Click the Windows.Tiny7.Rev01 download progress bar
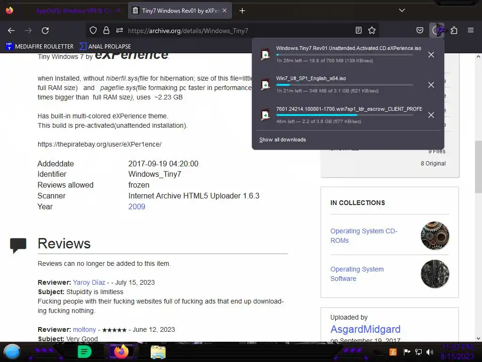482x362 pixels. pos(345,55)
